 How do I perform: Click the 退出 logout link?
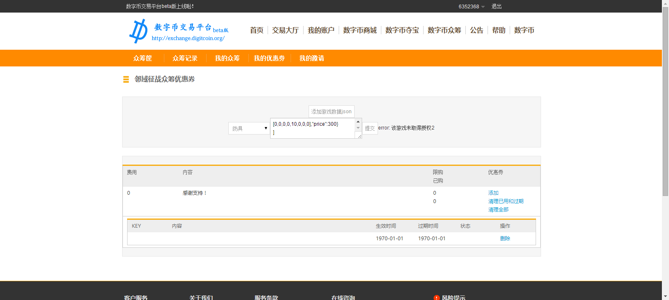point(497,7)
